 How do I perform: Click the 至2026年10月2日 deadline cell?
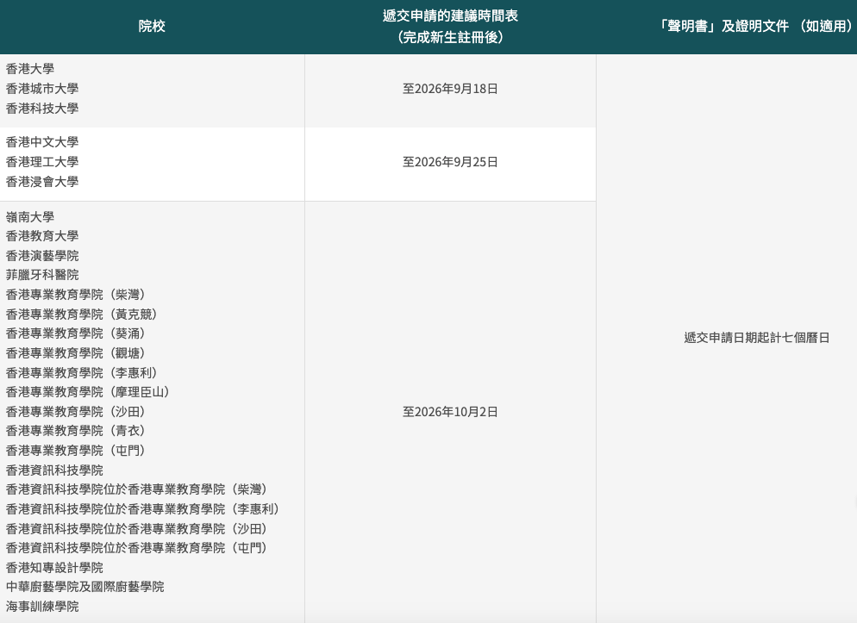click(450, 412)
